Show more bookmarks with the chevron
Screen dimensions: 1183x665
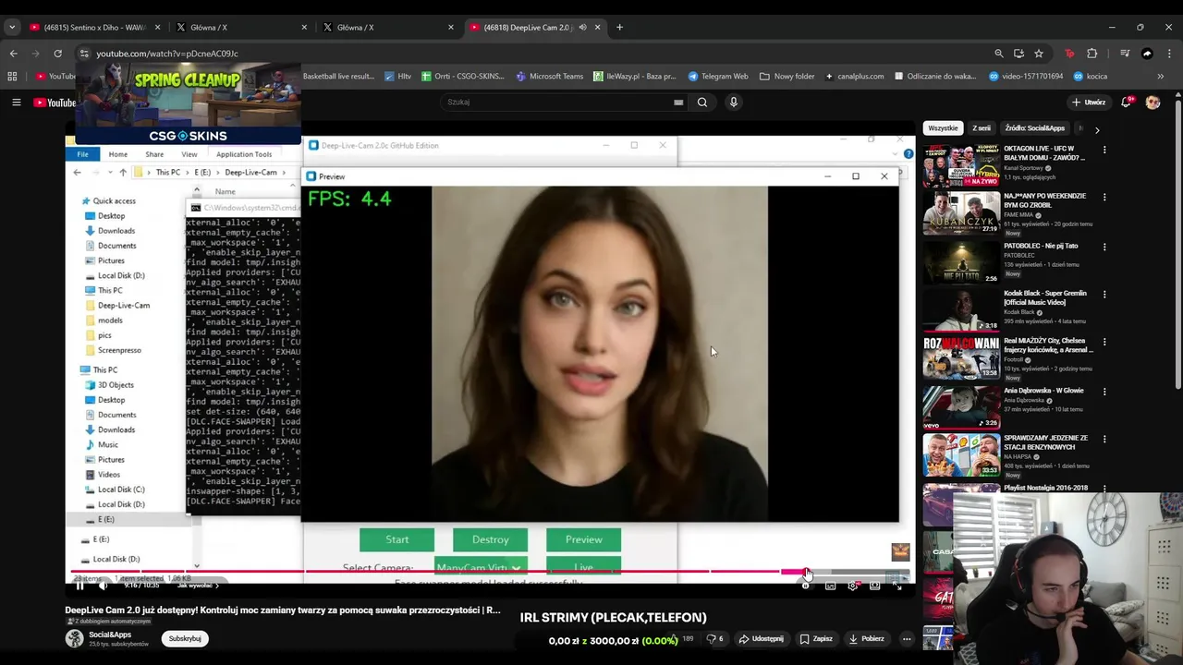[x=1161, y=76]
